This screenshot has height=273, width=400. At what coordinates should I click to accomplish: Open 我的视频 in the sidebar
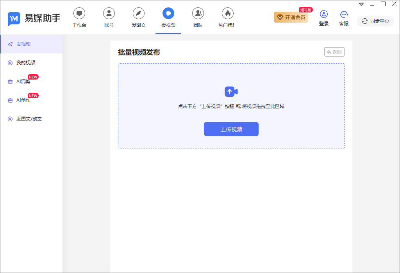[x=32, y=63]
